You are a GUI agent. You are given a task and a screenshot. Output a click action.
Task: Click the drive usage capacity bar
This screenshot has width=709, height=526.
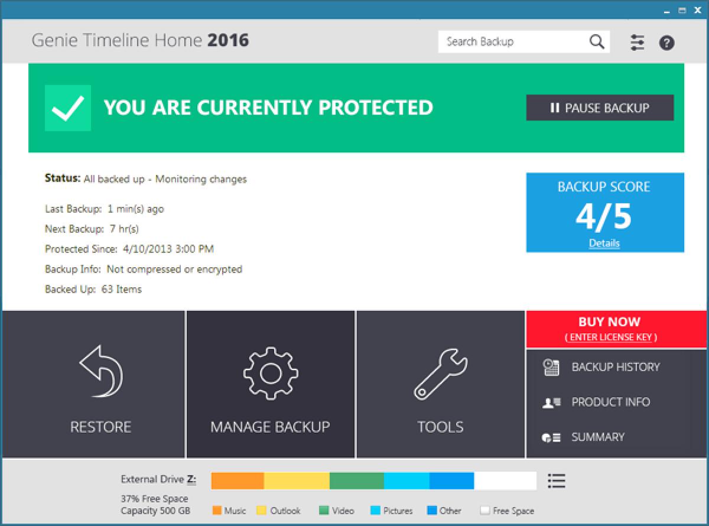372,480
